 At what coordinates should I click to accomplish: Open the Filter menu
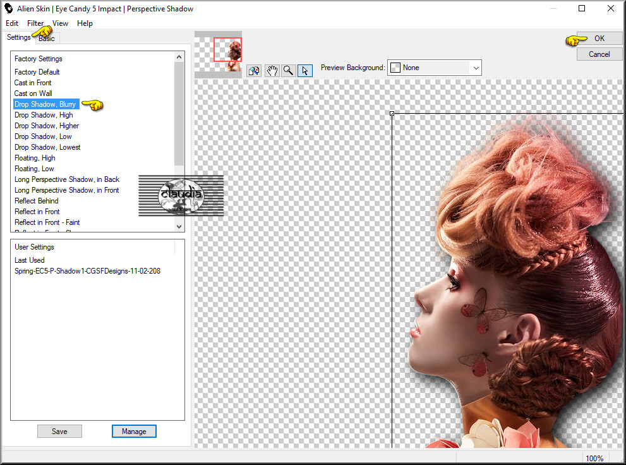pos(35,23)
